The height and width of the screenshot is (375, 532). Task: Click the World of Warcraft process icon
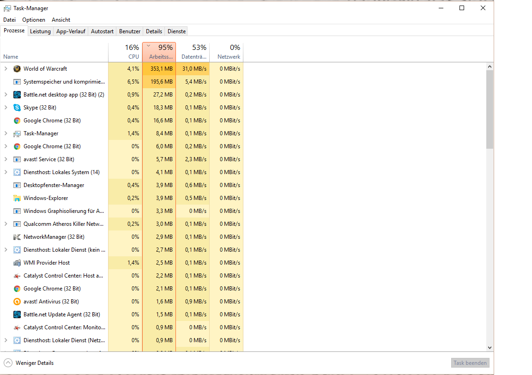(17, 69)
